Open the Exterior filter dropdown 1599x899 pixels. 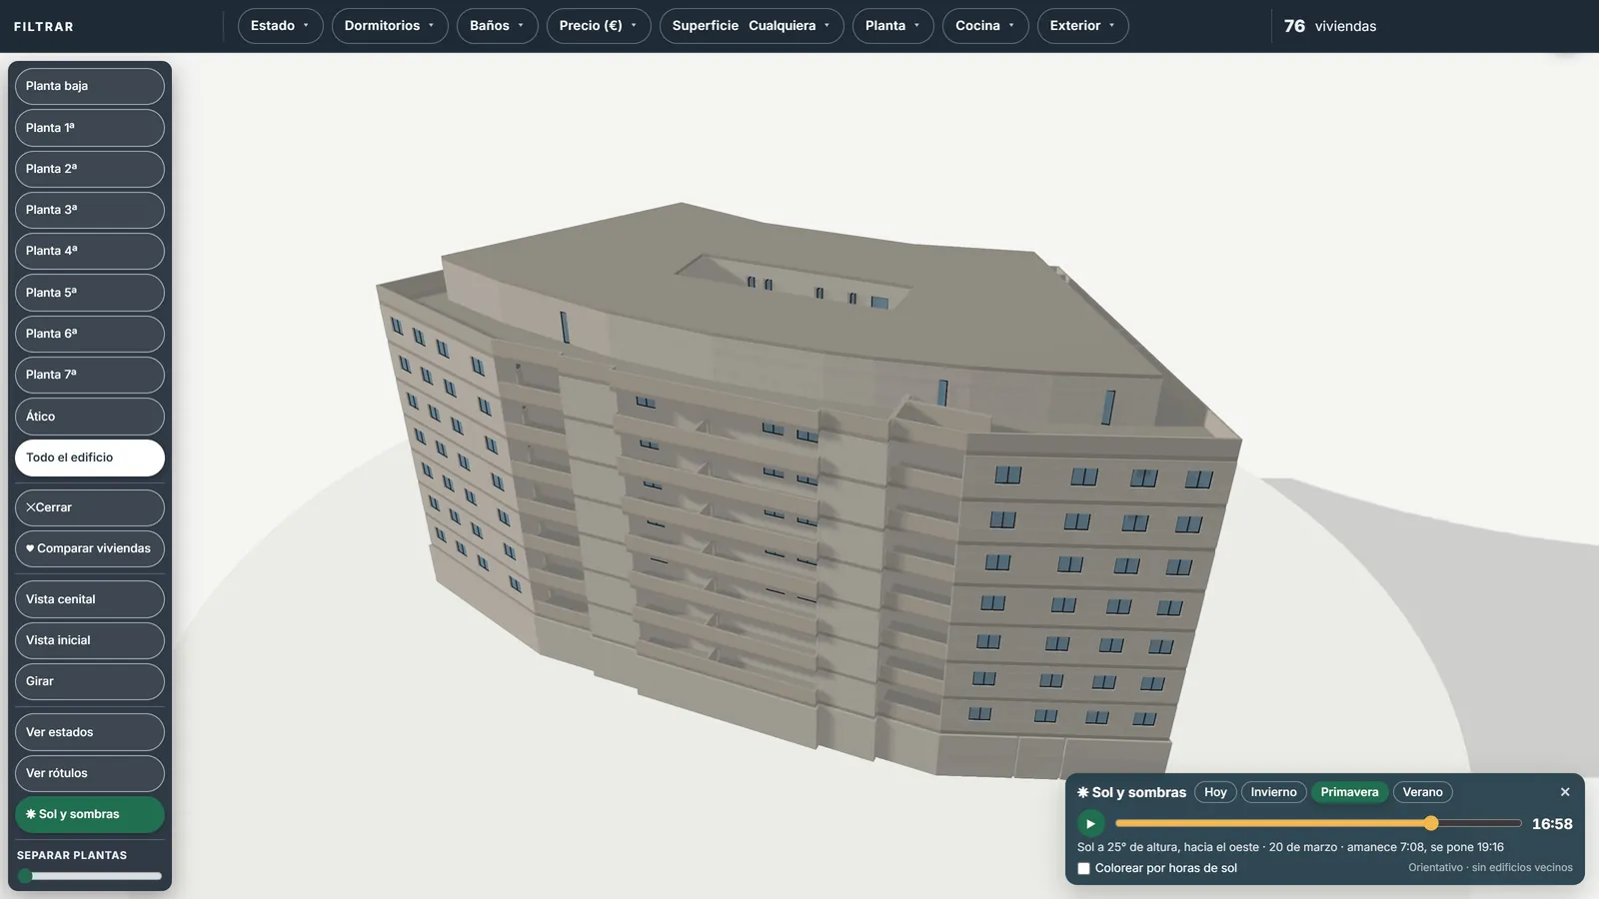pyautogui.click(x=1082, y=26)
